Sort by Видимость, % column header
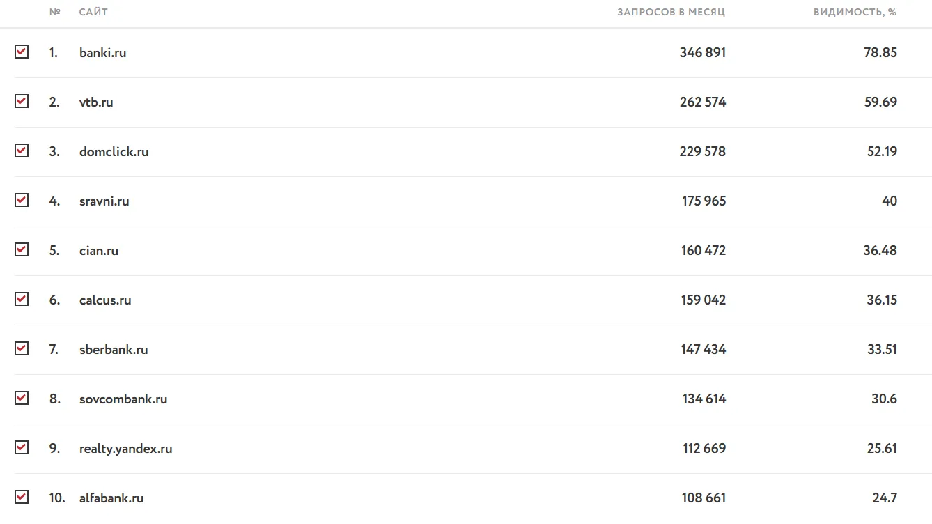932x524 pixels. [855, 13]
